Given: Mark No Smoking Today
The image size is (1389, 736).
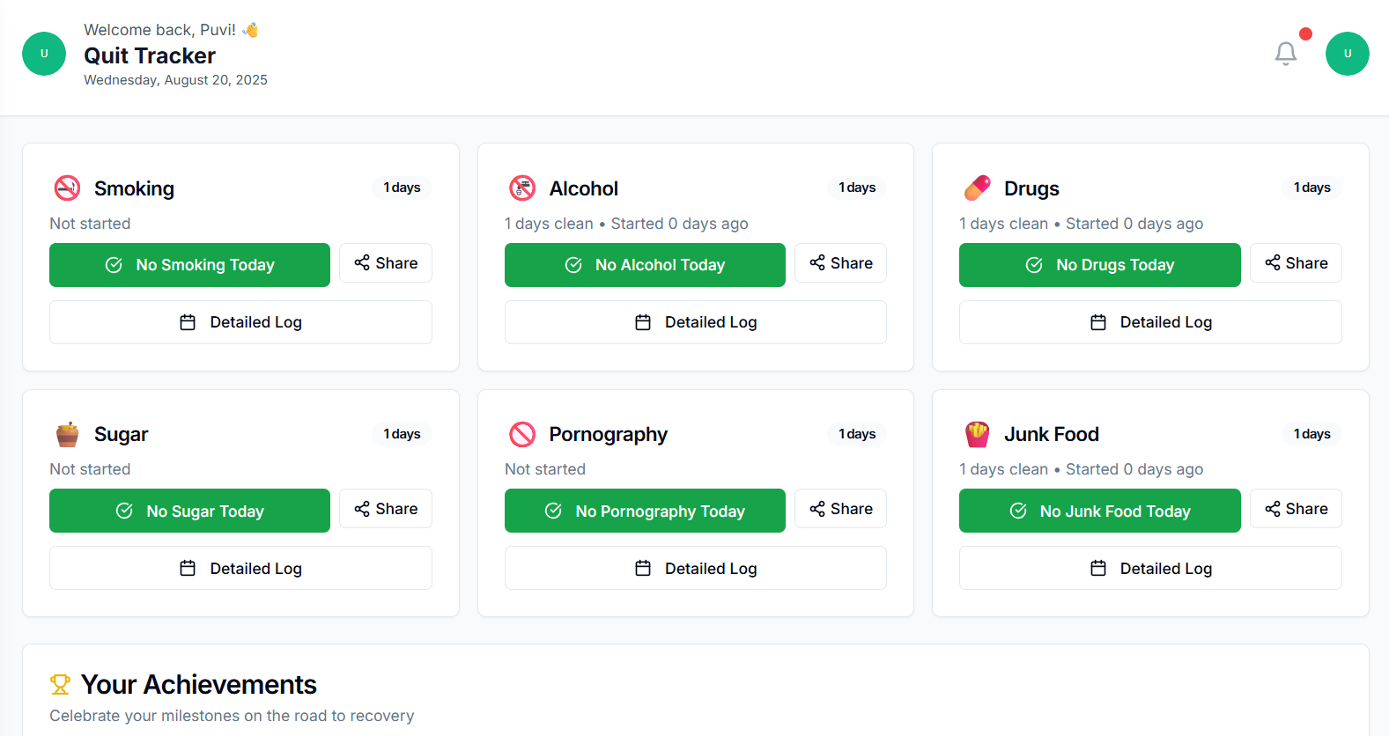Looking at the screenshot, I should point(189,265).
